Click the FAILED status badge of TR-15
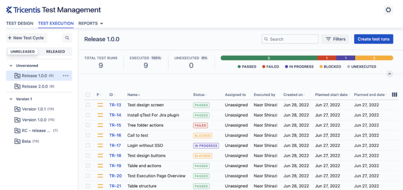Screen dimensions: 403x190 pos(200,125)
